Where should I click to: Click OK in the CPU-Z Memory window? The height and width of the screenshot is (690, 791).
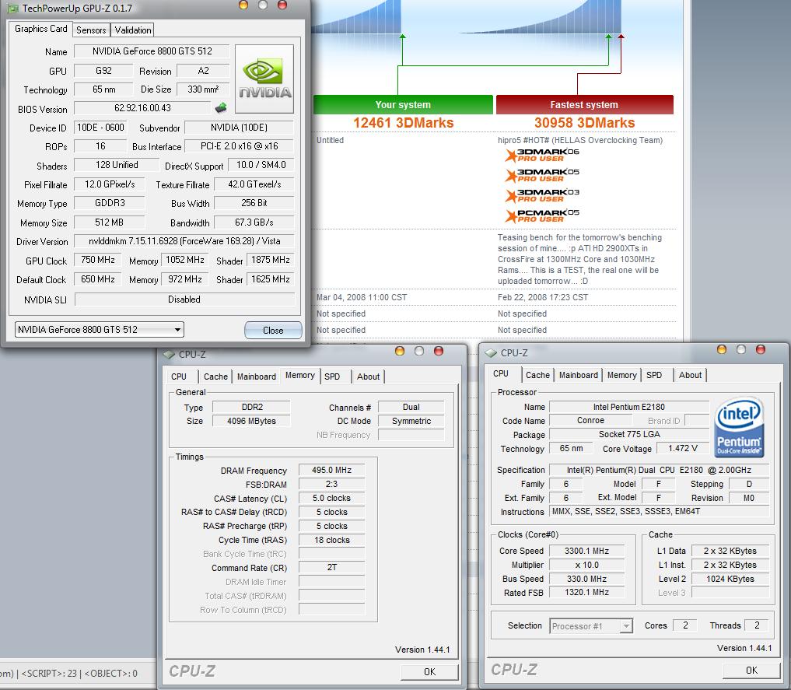(429, 672)
